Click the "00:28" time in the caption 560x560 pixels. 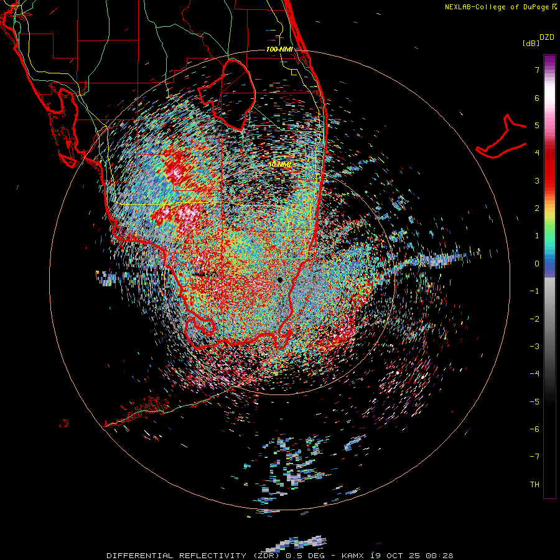coord(440,556)
